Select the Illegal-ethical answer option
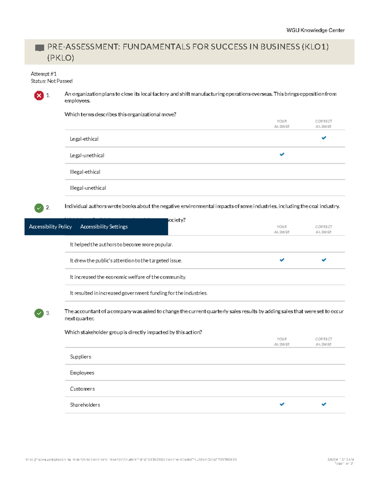Image resolution: width=379 pixels, height=490 pixels. (x=85, y=172)
